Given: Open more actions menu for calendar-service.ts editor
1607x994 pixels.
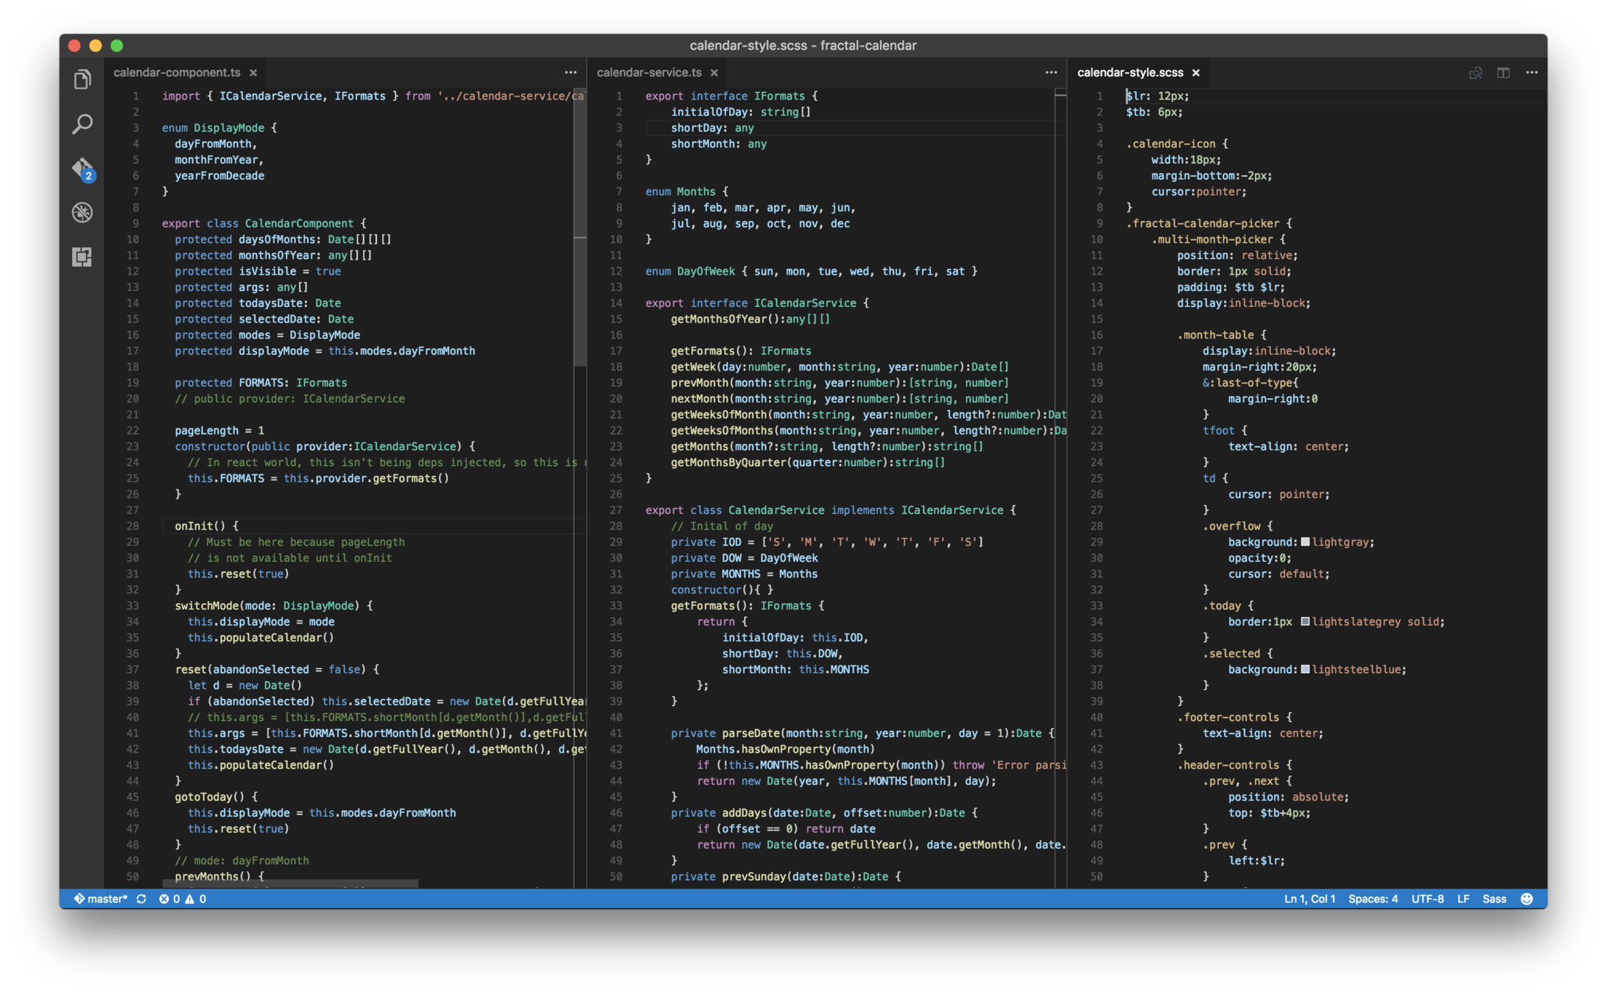Looking at the screenshot, I should pos(1051,72).
